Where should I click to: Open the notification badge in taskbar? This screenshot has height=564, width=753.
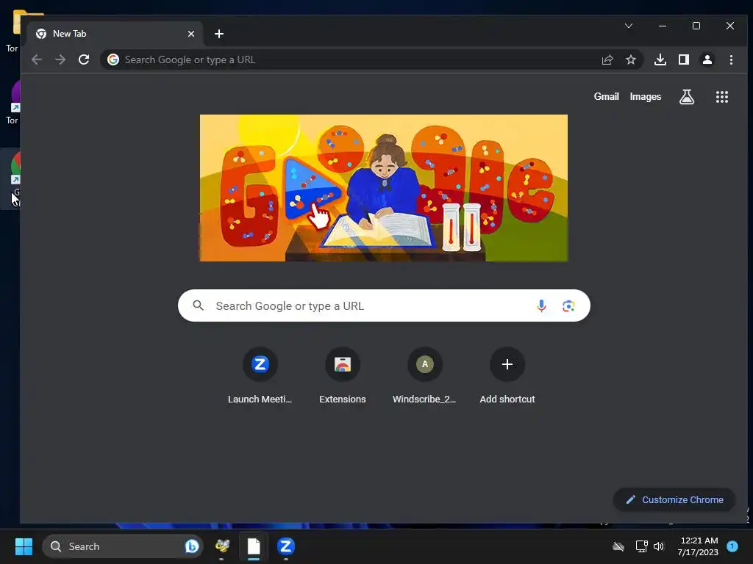(x=732, y=546)
